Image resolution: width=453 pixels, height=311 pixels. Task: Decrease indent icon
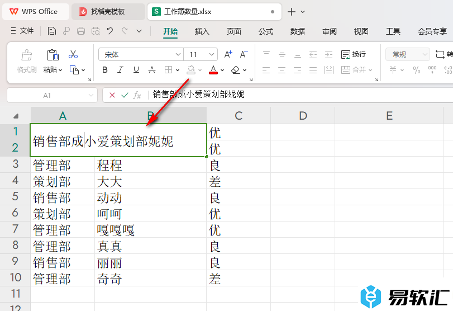[313, 54]
